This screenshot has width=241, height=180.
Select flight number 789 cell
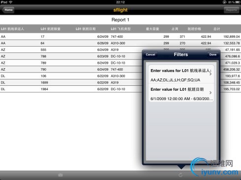[x=43, y=63]
